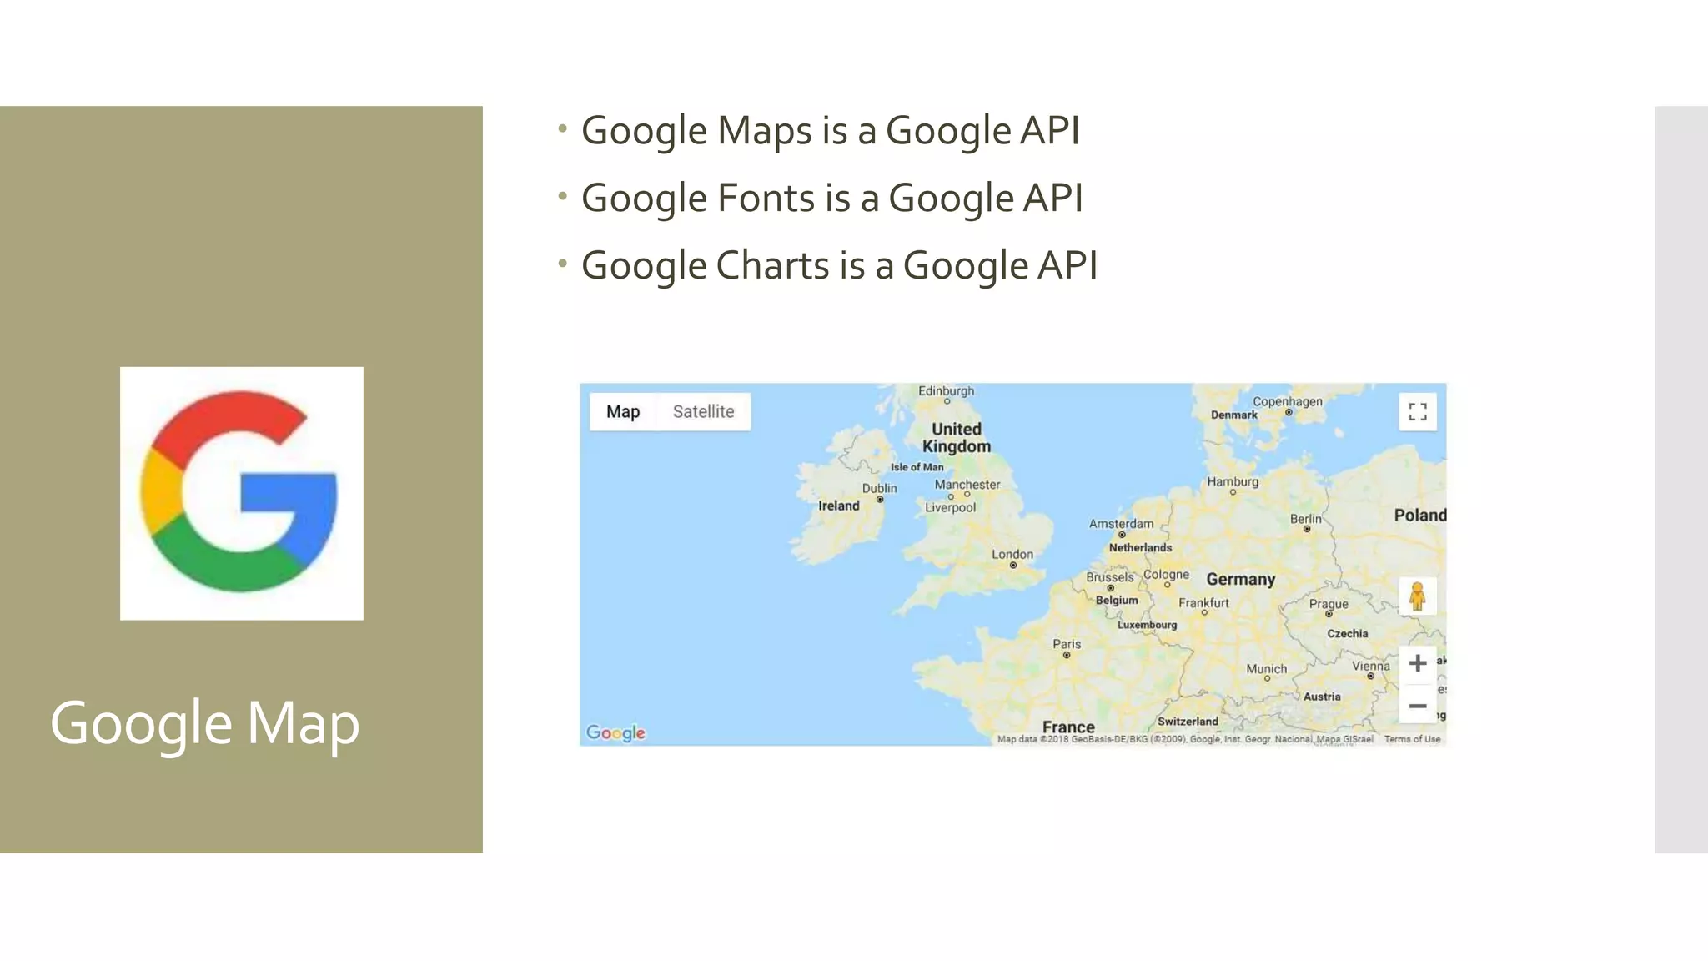Open the Terms of Use link
This screenshot has height=961, width=1708.
pyautogui.click(x=1412, y=739)
